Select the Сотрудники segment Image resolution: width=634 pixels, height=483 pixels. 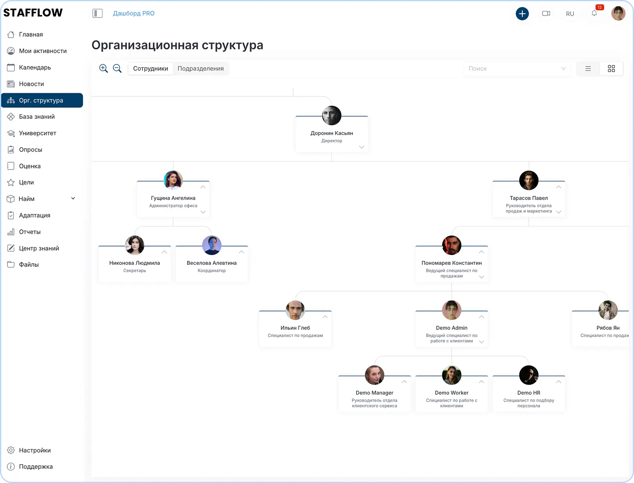coord(150,69)
